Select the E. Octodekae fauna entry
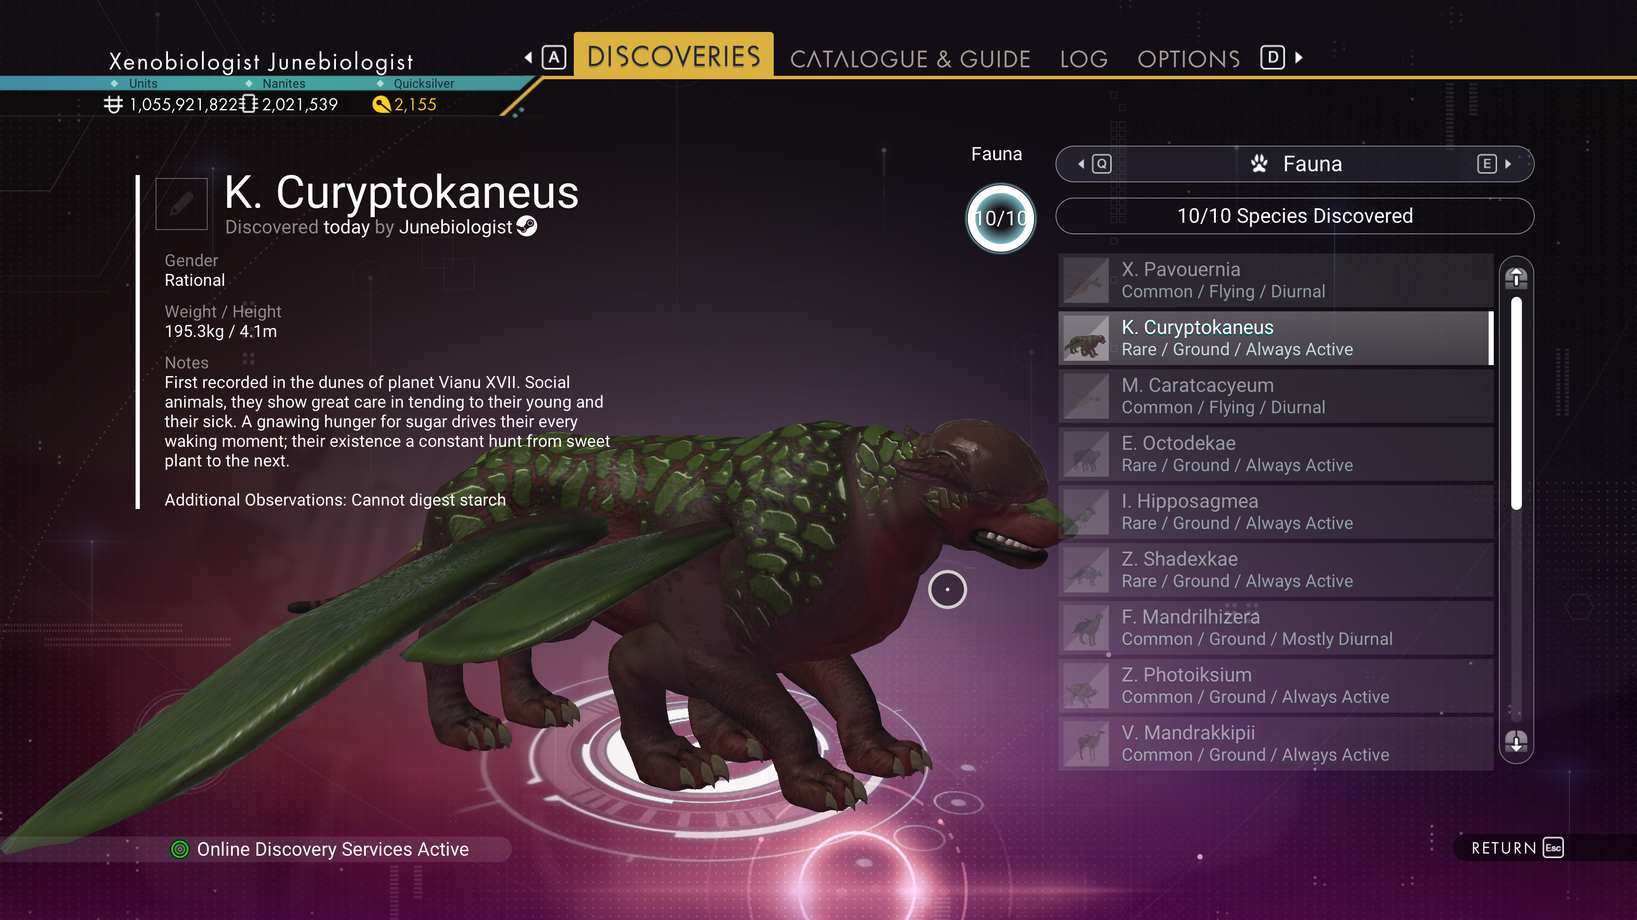 tap(1275, 454)
